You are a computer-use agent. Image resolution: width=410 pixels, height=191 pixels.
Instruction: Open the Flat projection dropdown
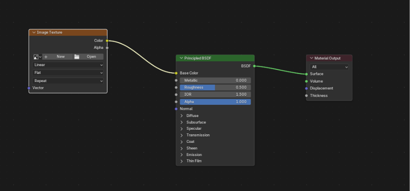pyautogui.click(x=68, y=73)
